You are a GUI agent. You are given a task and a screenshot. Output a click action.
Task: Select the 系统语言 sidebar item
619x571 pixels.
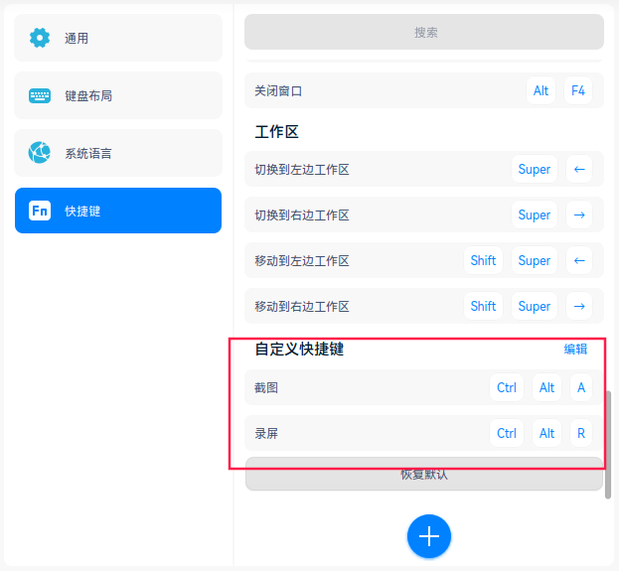point(118,153)
